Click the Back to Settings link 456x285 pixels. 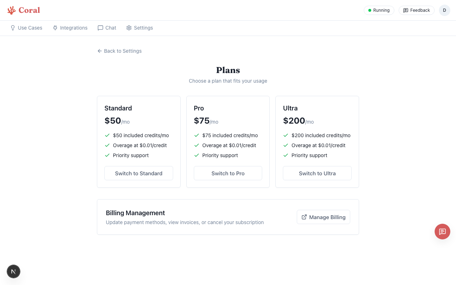[x=119, y=51]
